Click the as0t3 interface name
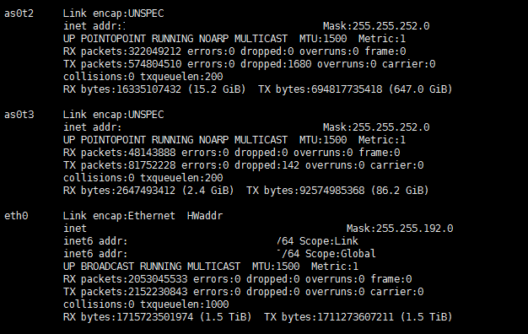Image resolution: width=528 pixels, height=334 pixels. click(x=19, y=115)
